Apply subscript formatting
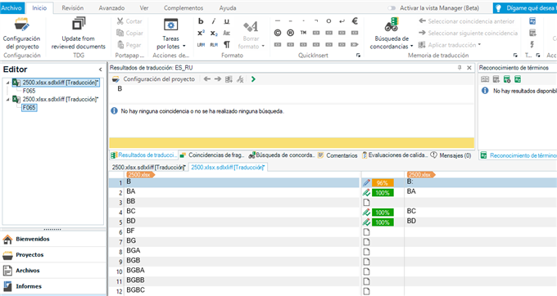The image size is (557, 296). (x=214, y=33)
